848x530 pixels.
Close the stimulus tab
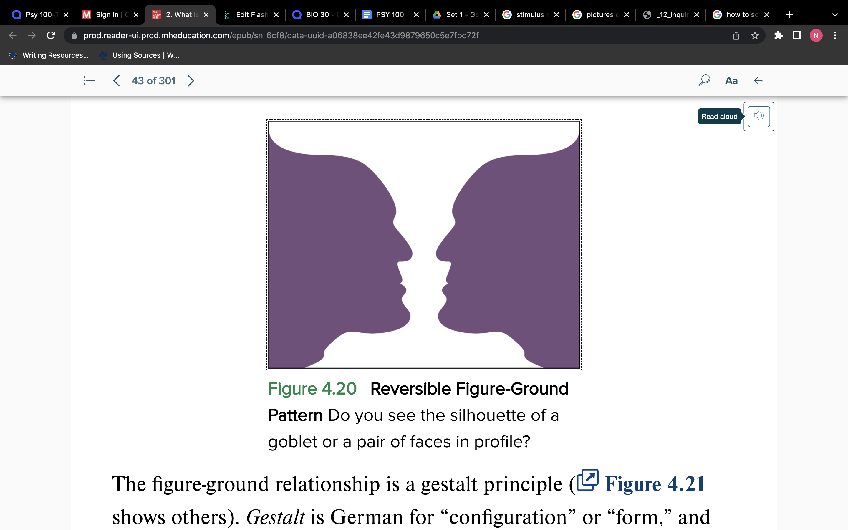(x=556, y=15)
